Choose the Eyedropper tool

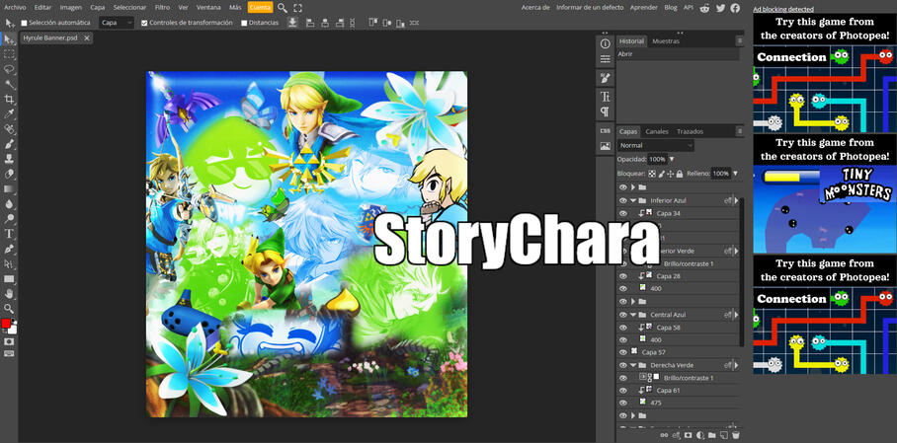point(9,114)
